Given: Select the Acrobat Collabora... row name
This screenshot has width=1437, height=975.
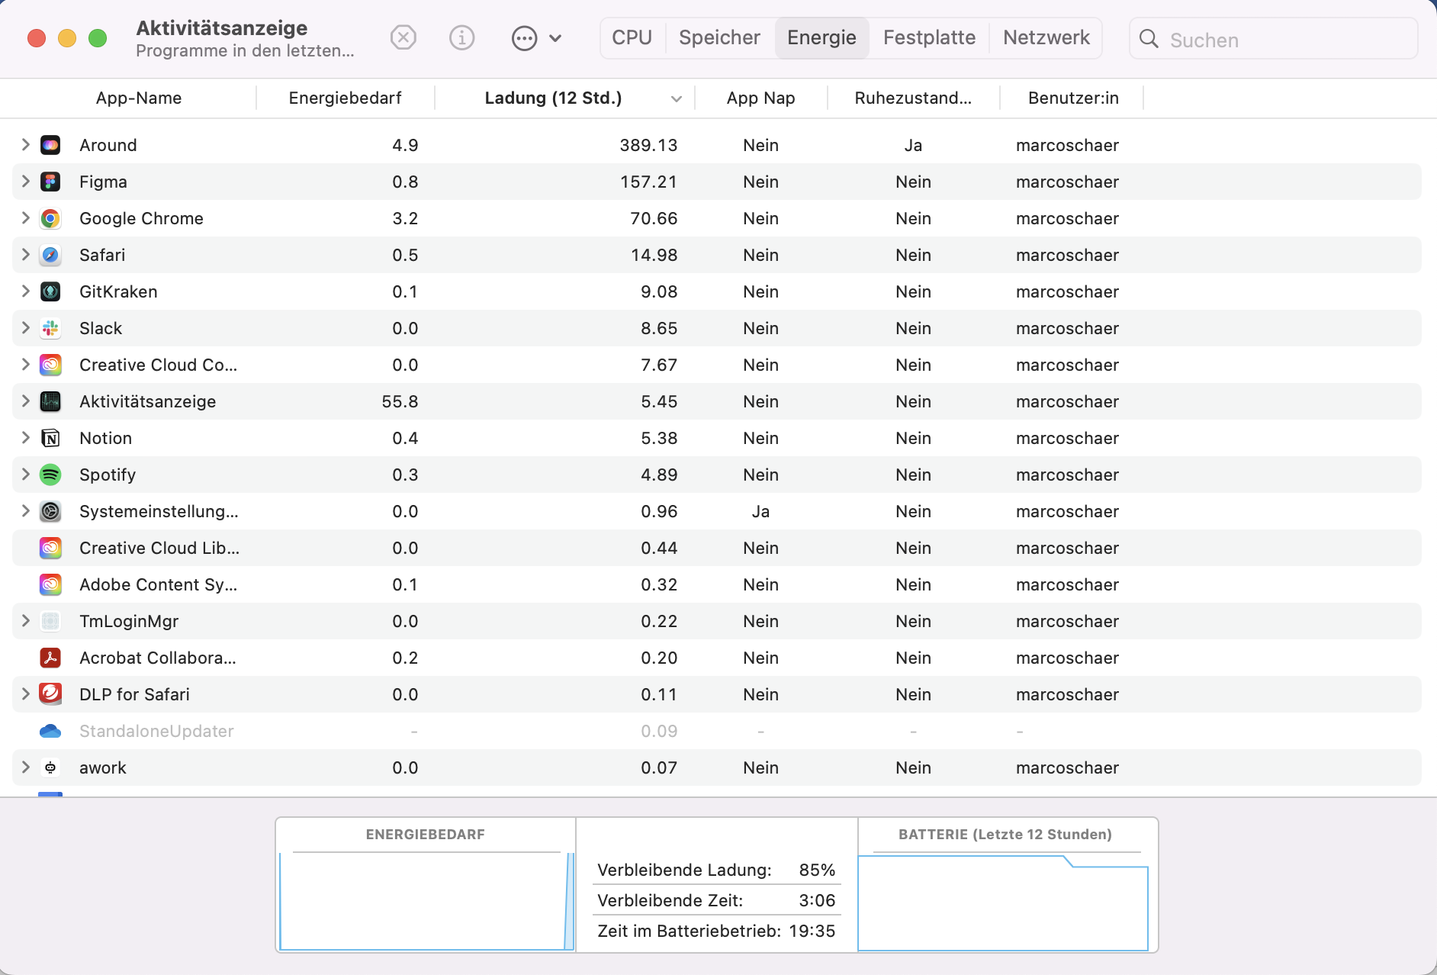Looking at the screenshot, I should [158, 658].
